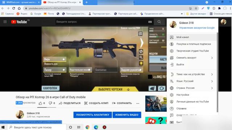Click the address bar URL
This screenshot has width=232, height=130.
[x=50, y=8]
